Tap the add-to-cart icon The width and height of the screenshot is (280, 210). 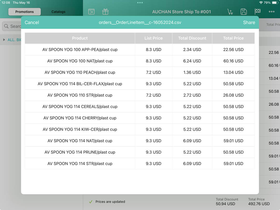pos(230,12)
